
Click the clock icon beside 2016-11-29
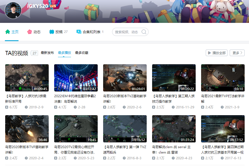coord(173,107)
